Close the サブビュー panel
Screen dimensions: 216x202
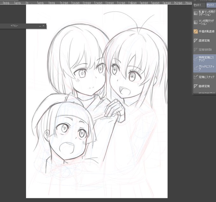pyautogui.click(x=44, y=26)
